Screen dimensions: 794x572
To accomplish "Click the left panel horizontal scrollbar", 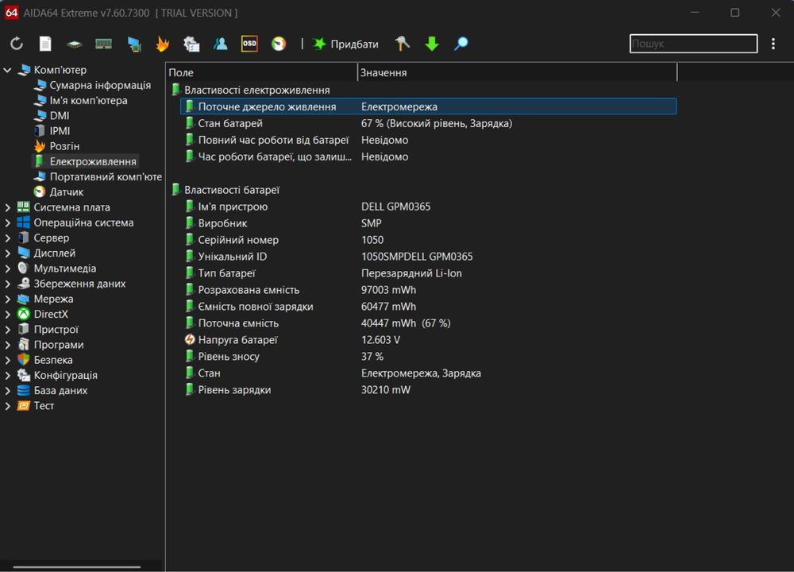I will 77,566.
